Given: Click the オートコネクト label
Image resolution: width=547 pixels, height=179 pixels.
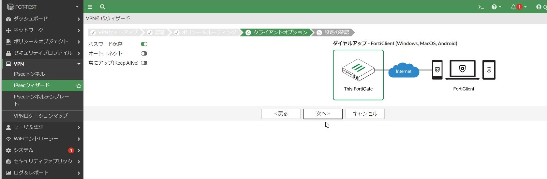Looking at the screenshot, I should click(105, 54).
